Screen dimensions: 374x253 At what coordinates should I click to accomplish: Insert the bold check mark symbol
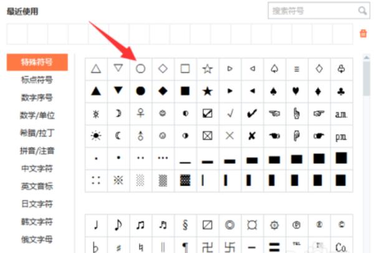point(252,113)
